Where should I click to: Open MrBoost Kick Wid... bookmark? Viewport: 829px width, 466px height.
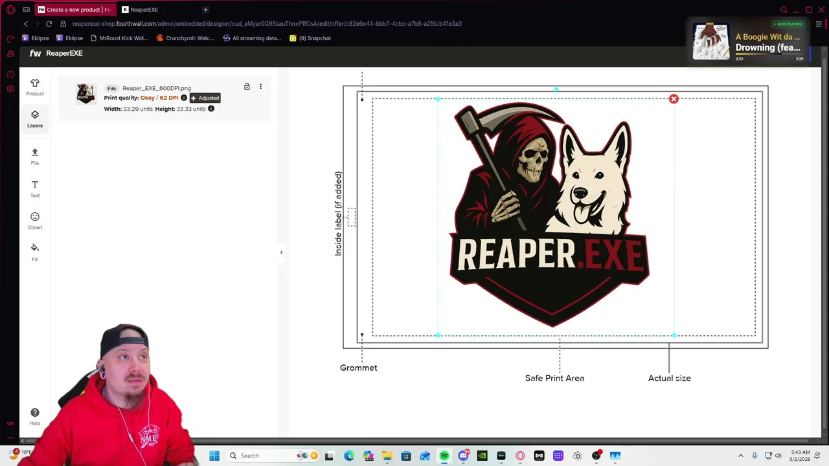tap(119, 38)
